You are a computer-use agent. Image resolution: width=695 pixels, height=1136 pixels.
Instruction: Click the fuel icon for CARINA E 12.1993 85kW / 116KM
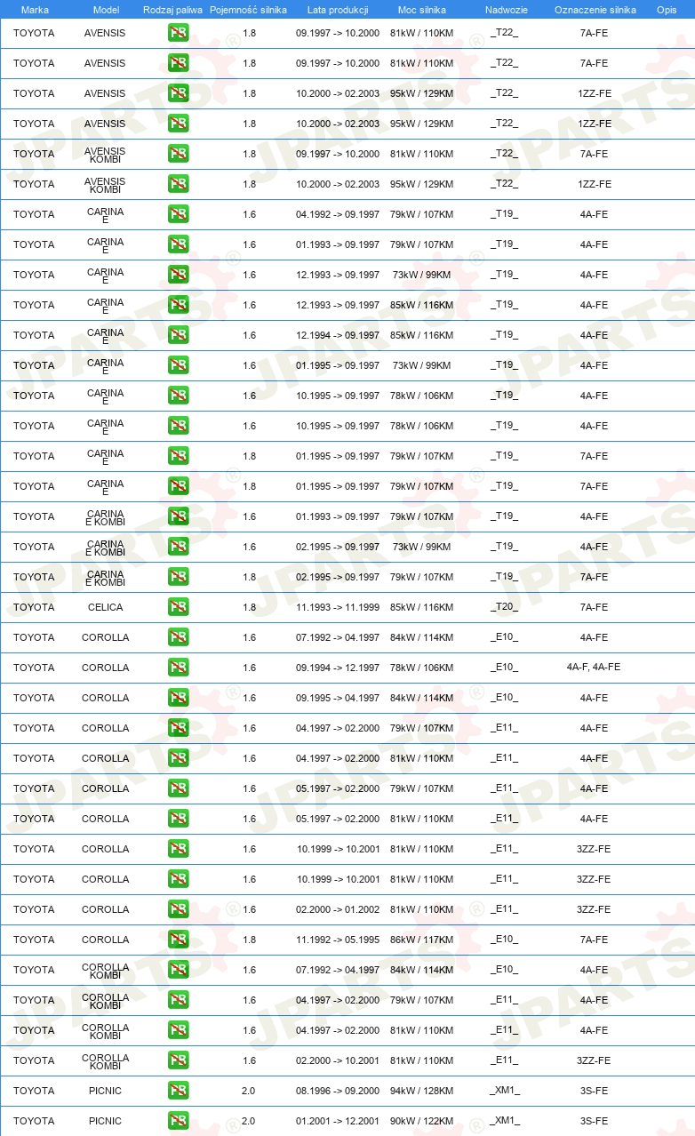178,305
